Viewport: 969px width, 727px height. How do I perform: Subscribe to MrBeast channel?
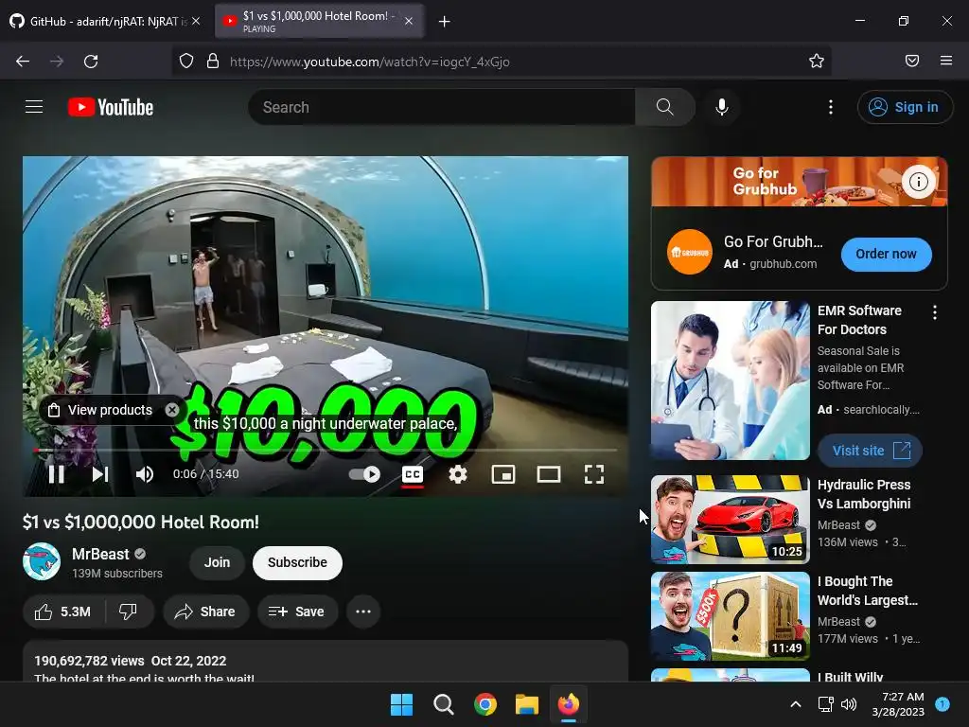[x=297, y=562]
